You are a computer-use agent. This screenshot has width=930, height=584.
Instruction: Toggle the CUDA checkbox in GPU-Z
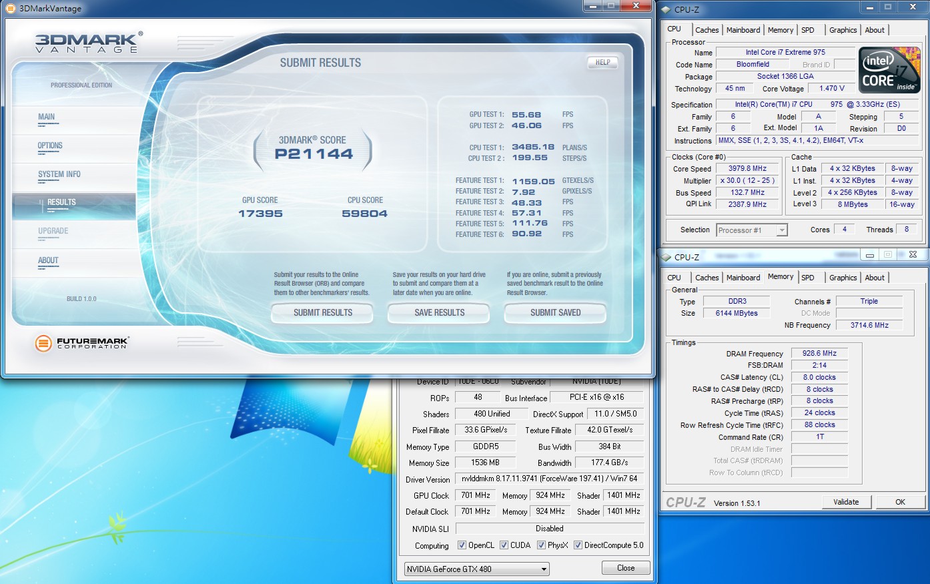[x=504, y=545]
